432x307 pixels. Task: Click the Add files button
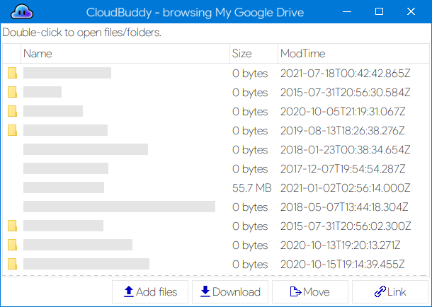(150, 292)
